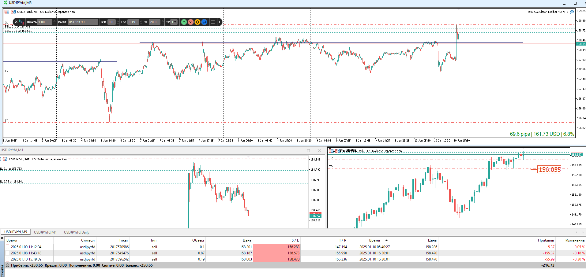Sort trades by the Тикет column header
The height and width of the screenshot is (277, 586).
(123, 240)
